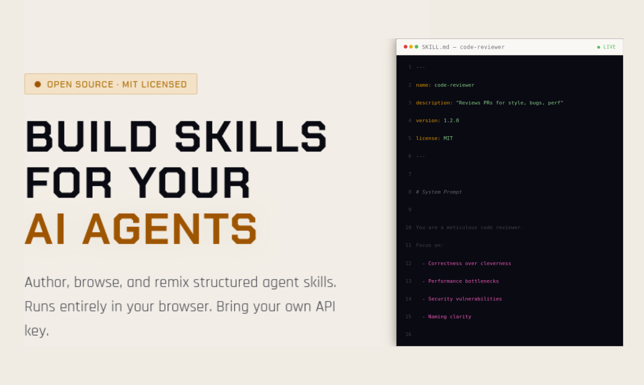
Task: Click the 'BUILD SKILLS' headline line
Action: [176, 136]
